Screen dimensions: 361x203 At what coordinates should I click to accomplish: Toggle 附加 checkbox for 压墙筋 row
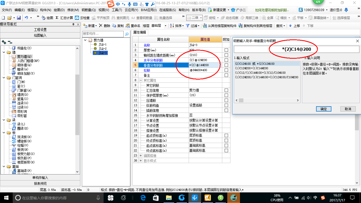coord(226,100)
